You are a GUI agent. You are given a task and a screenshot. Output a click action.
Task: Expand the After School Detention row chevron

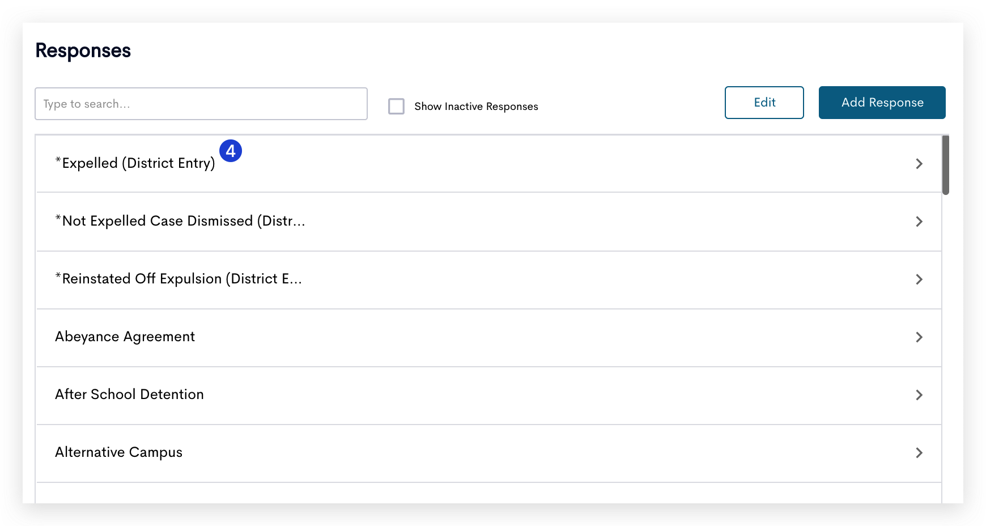919,395
